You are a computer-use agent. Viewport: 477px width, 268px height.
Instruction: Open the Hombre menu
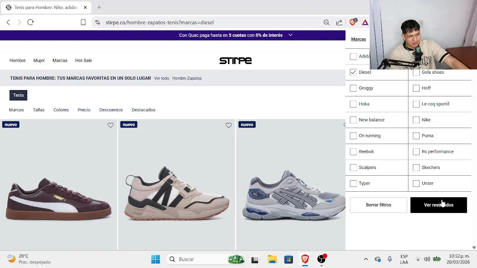(18, 60)
